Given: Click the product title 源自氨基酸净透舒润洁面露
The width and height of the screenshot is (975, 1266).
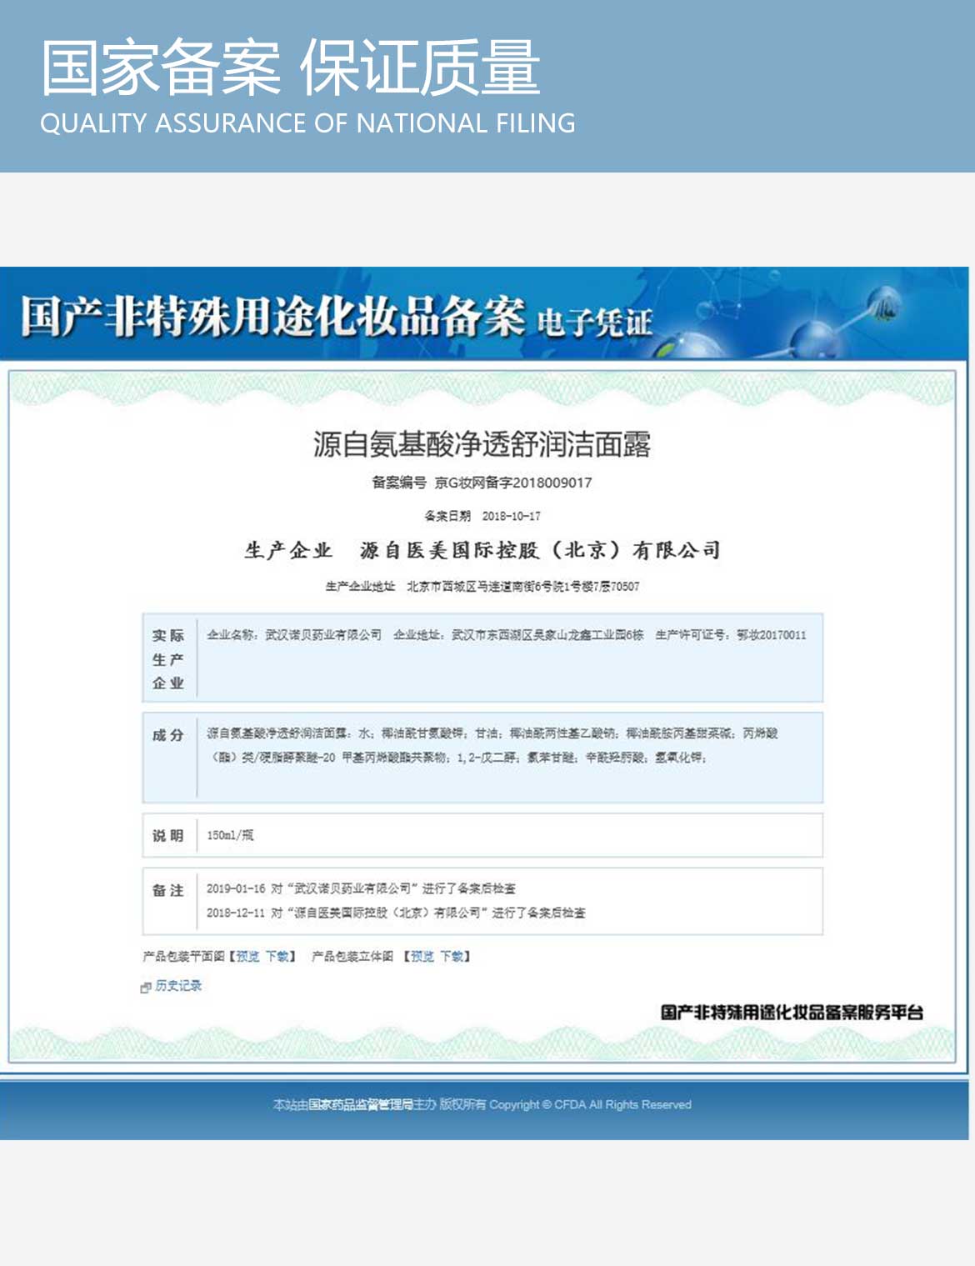Looking at the screenshot, I should tap(482, 444).
